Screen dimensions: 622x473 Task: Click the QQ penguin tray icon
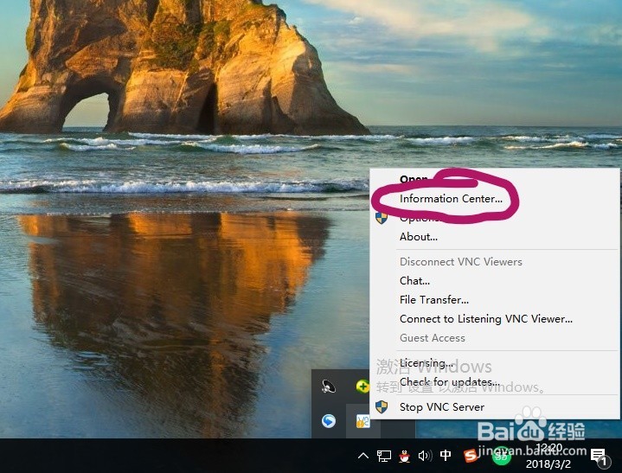coord(404,457)
